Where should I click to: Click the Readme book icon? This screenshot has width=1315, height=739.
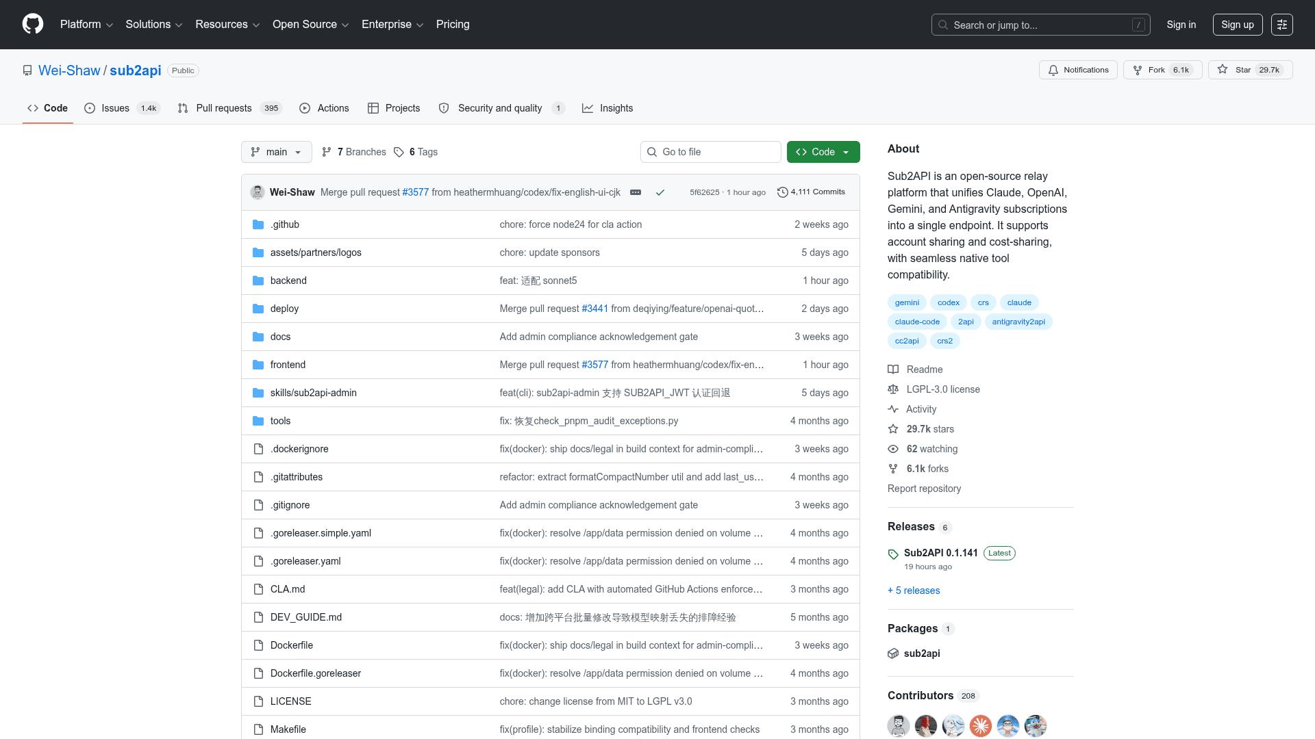coord(893,369)
